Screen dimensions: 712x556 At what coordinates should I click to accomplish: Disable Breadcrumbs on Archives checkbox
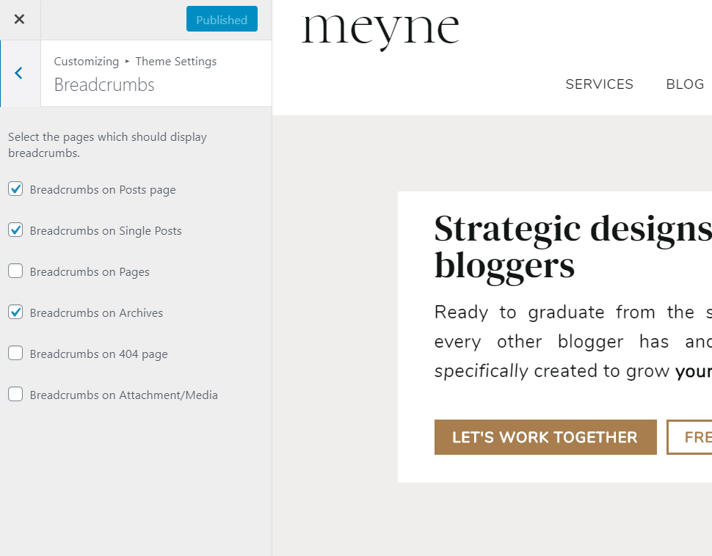pos(15,312)
